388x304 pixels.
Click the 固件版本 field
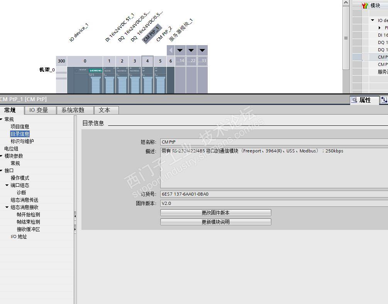274,203
